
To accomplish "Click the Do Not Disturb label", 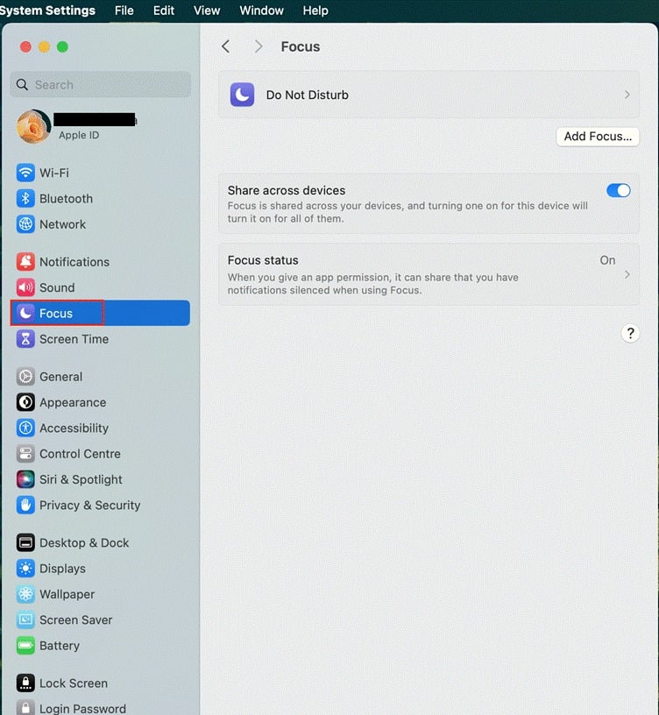I will tap(308, 95).
